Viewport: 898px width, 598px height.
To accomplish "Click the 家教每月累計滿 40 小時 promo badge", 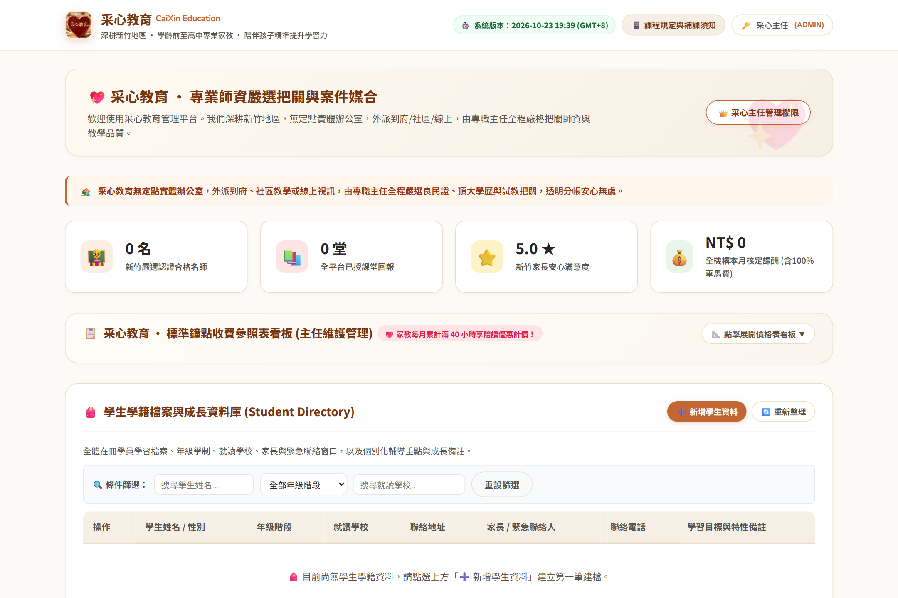I will tap(460, 334).
